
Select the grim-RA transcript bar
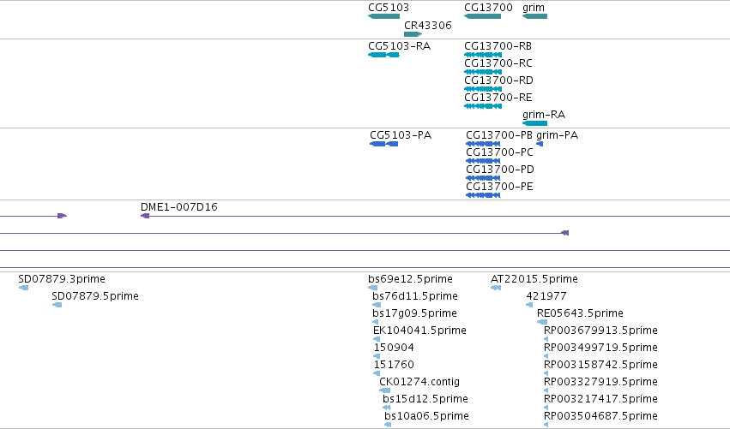535,123
